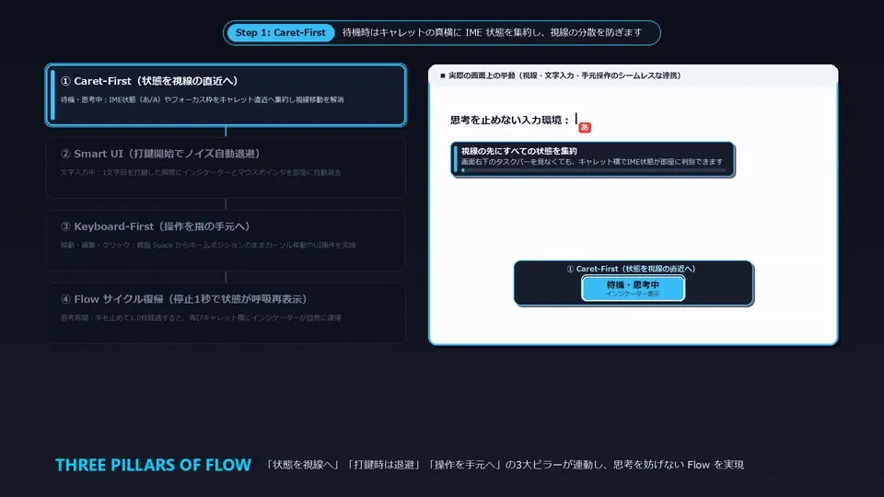
Task: Click the 文字入力中 description under Smart UI
Action: (x=201, y=172)
